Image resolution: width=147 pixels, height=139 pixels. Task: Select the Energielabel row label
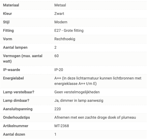(13, 78)
